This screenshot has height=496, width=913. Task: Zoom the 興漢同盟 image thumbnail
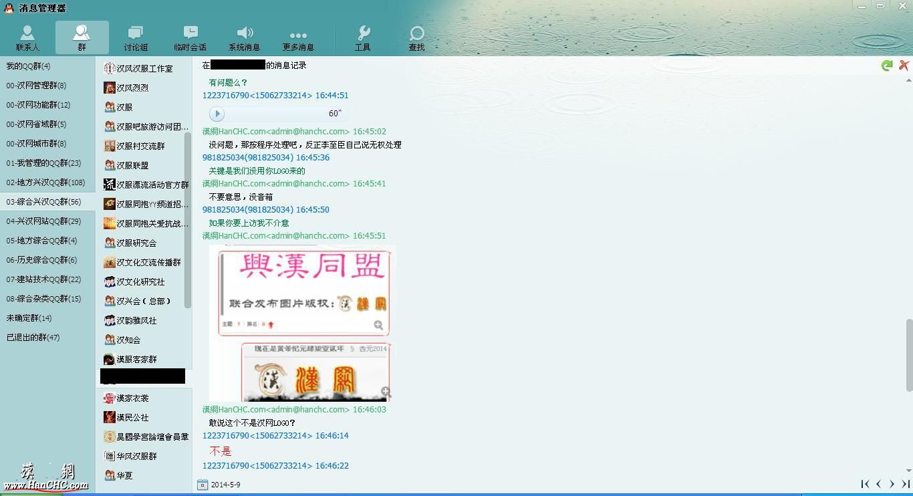point(378,325)
